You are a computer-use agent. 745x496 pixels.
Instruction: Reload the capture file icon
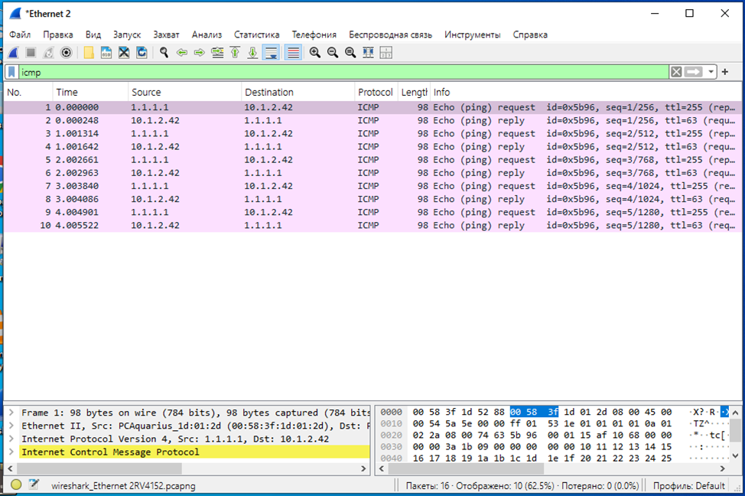[x=142, y=53]
